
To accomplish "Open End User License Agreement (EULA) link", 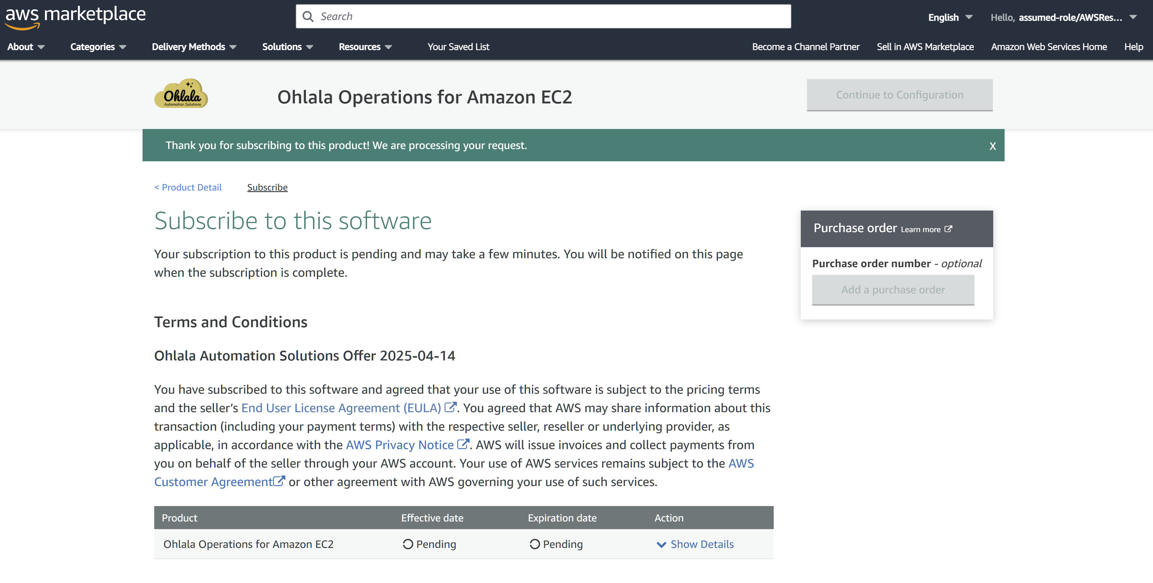I will 341,408.
